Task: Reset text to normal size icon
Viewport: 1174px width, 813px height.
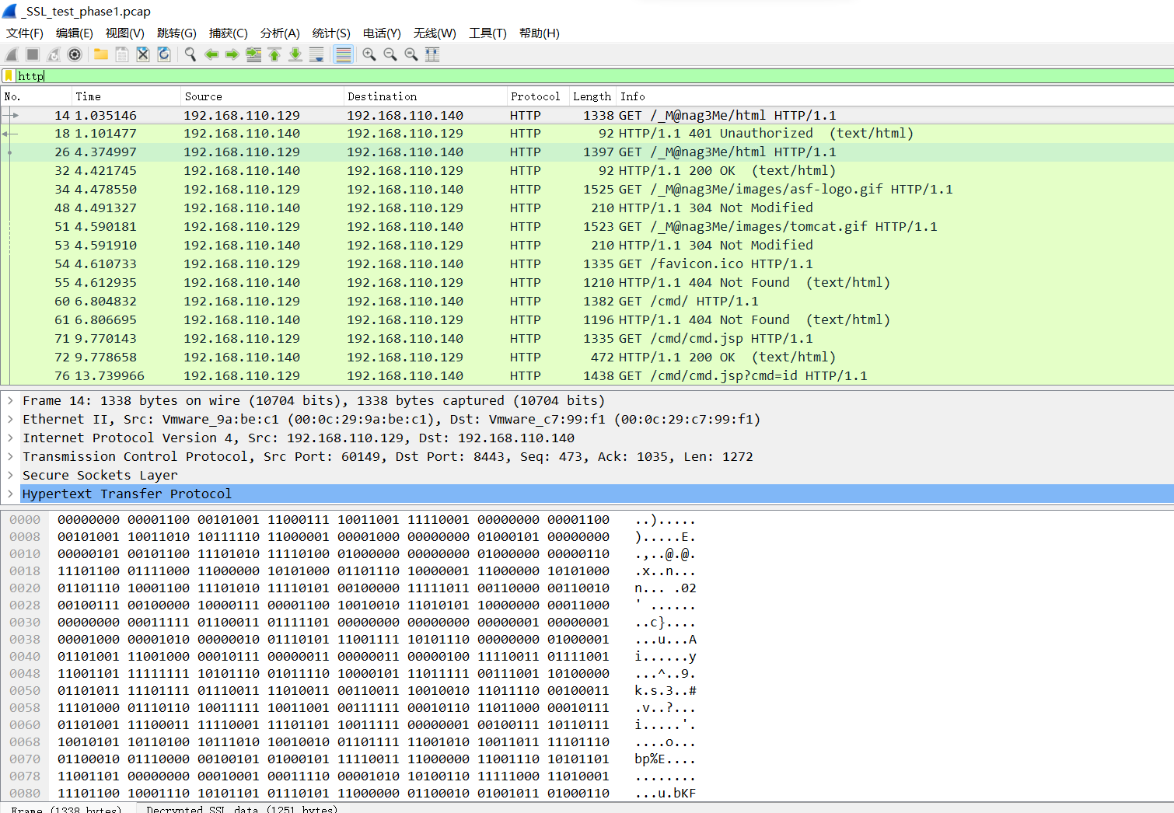Action: click(411, 54)
